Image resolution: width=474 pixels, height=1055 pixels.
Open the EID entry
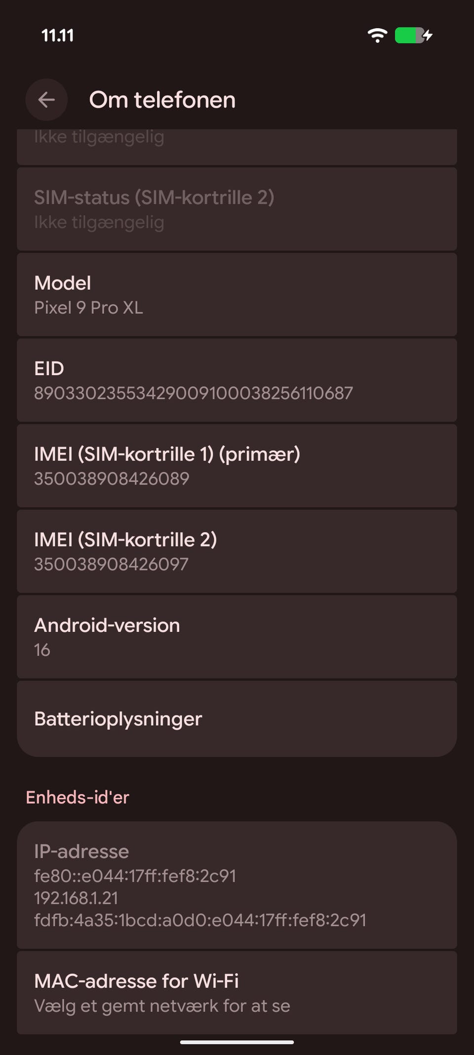click(237, 380)
